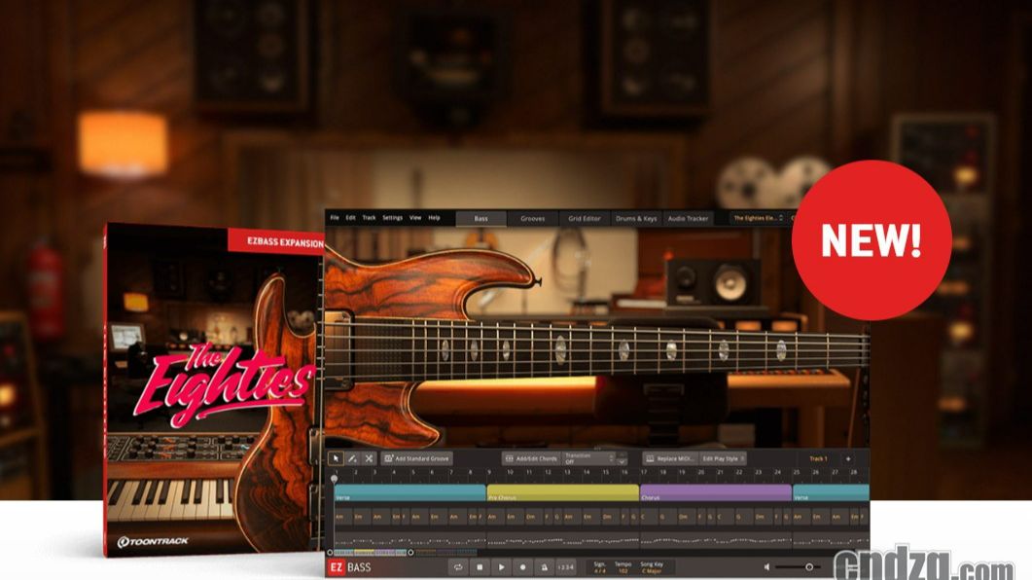The width and height of the screenshot is (1032, 580).
Task: Switch to the Drums & Keys tab
Action: (x=636, y=218)
